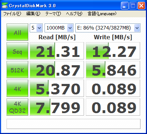Image resolution: width=147 pixels, height=134 pixels.
Task: Select the 4K read value 5.370
Action: coord(57,88)
